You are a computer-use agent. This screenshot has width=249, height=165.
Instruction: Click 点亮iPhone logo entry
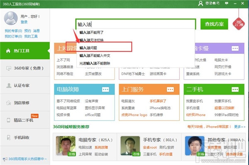click(x=134, y=115)
